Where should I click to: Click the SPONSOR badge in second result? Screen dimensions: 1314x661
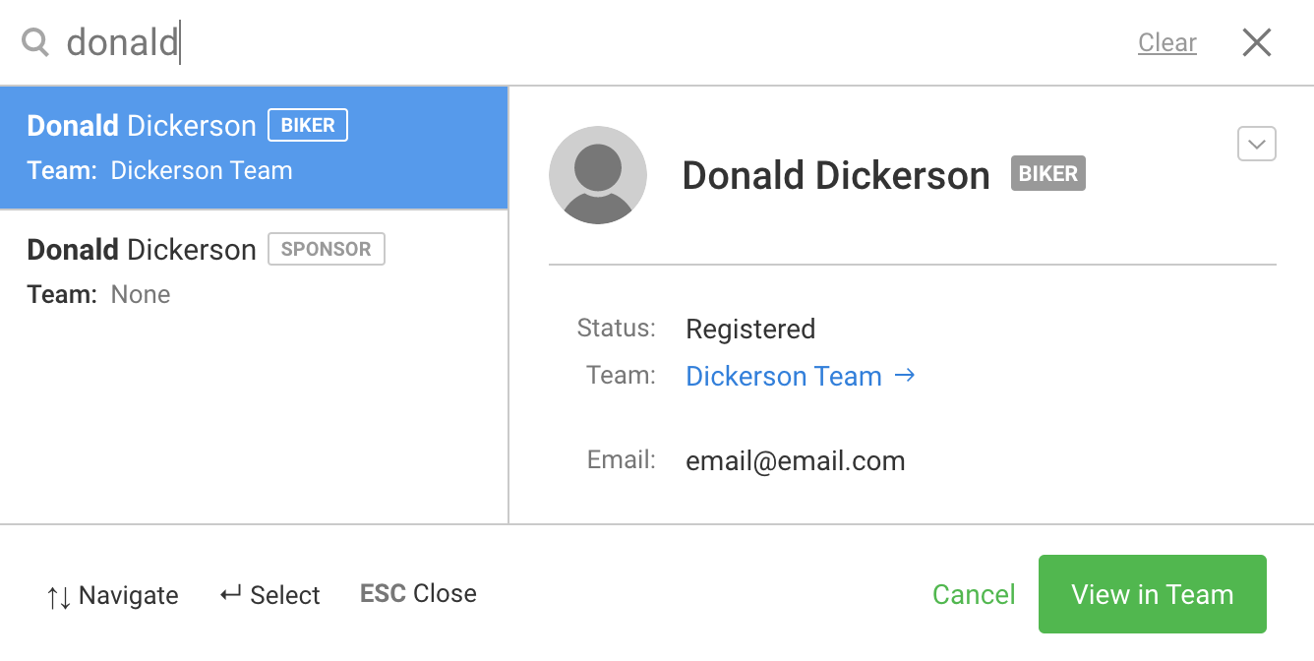click(327, 250)
